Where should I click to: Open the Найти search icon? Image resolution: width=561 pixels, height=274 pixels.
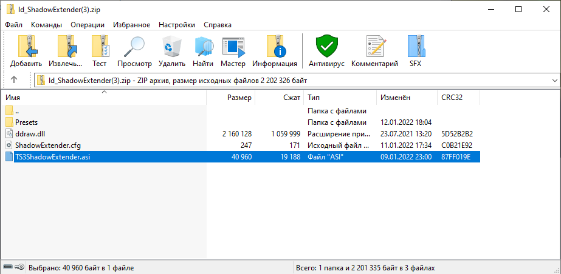tap(203, 47)
